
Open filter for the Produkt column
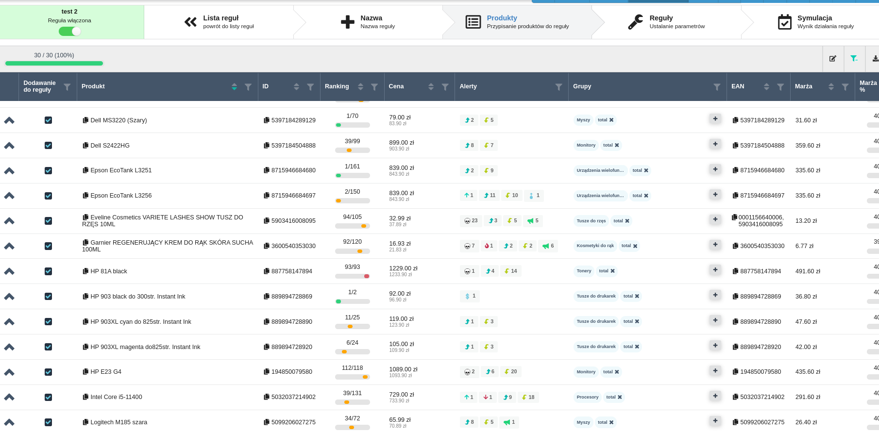tap(248, 87)
